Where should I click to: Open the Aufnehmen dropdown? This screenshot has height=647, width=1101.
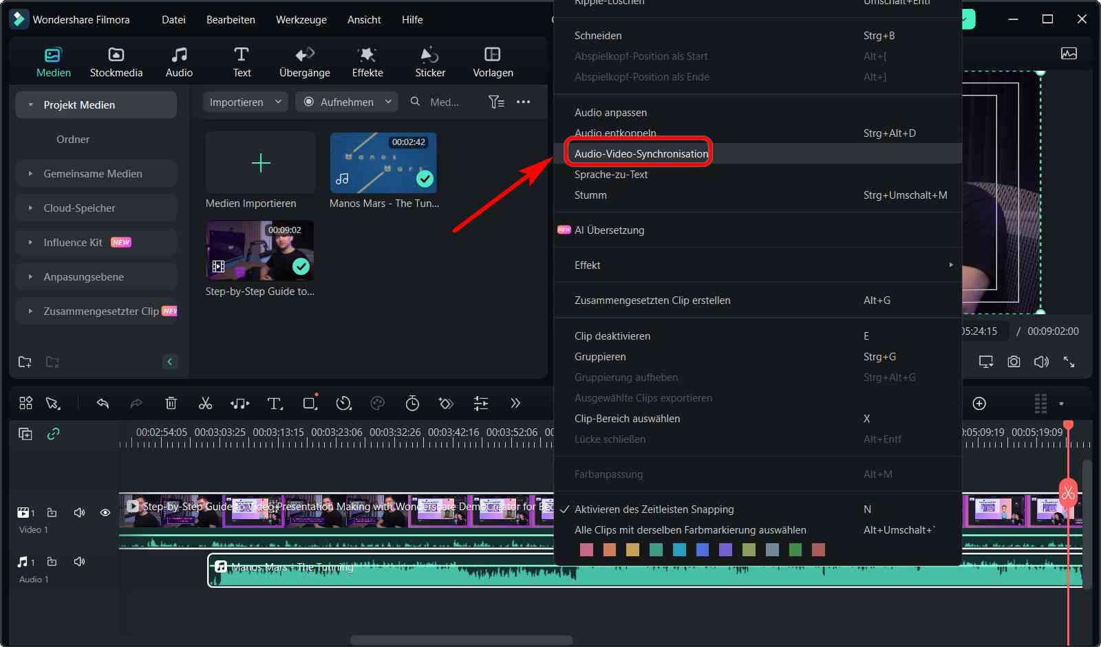tap(347, 102)
